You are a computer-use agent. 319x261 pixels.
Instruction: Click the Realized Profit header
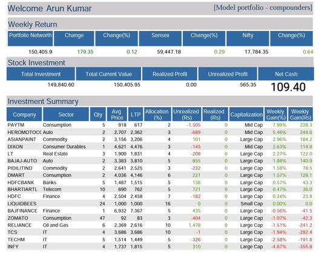[169, 74]
